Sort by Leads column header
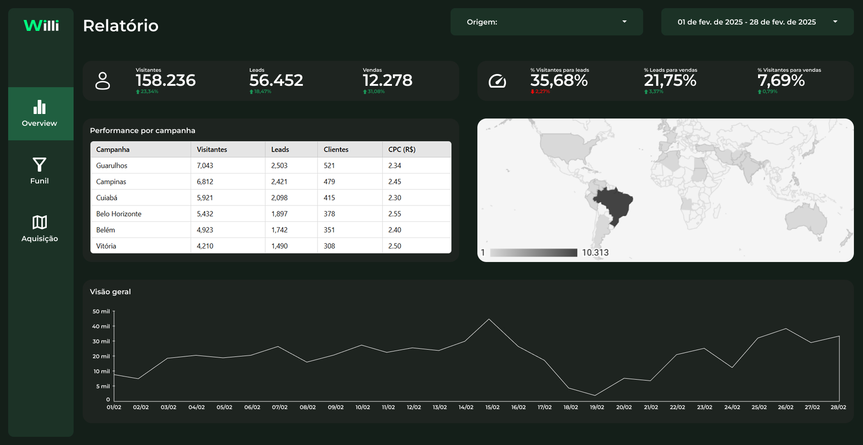 click(x=291, y=149)
